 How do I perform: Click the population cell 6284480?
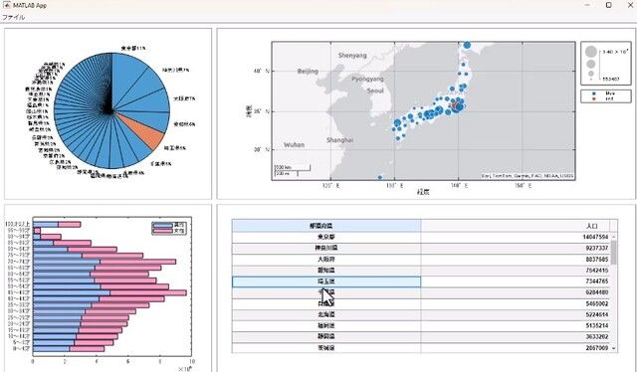[516, 292]
